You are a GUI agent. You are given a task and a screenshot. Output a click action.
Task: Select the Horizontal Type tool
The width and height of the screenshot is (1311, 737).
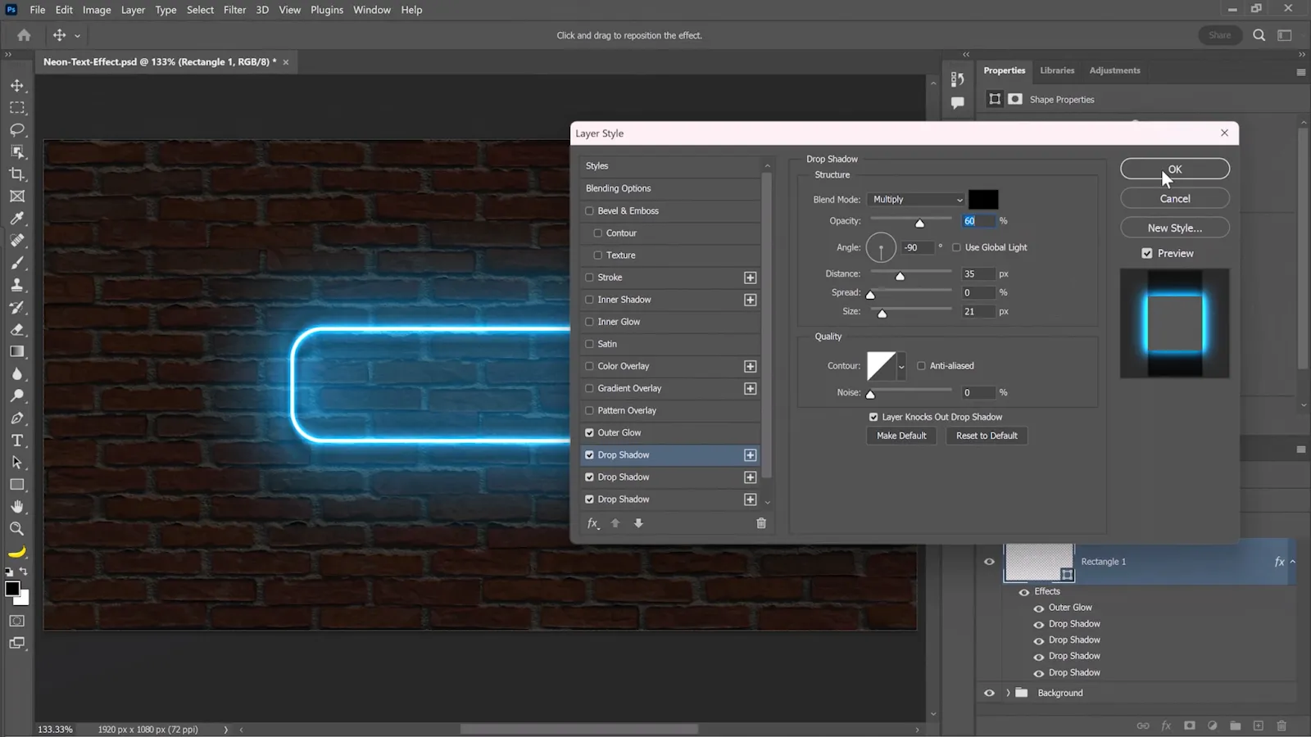[17, 441]
